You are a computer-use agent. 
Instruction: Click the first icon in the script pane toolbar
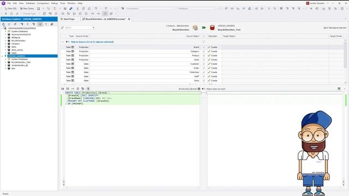pyautogui.click(x=63, y=89)
